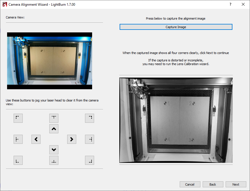The width and height of the screenshot is (250, 191).
Task: Jog laser head to middle-left edge
Action: (18, 139)
